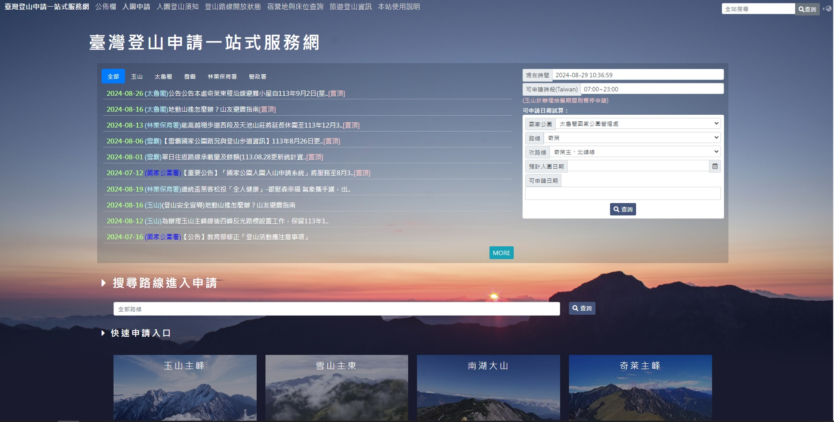The image size is (834, 422).
Task: Click the 全部路線 route search field
Action: click(336, 309)
